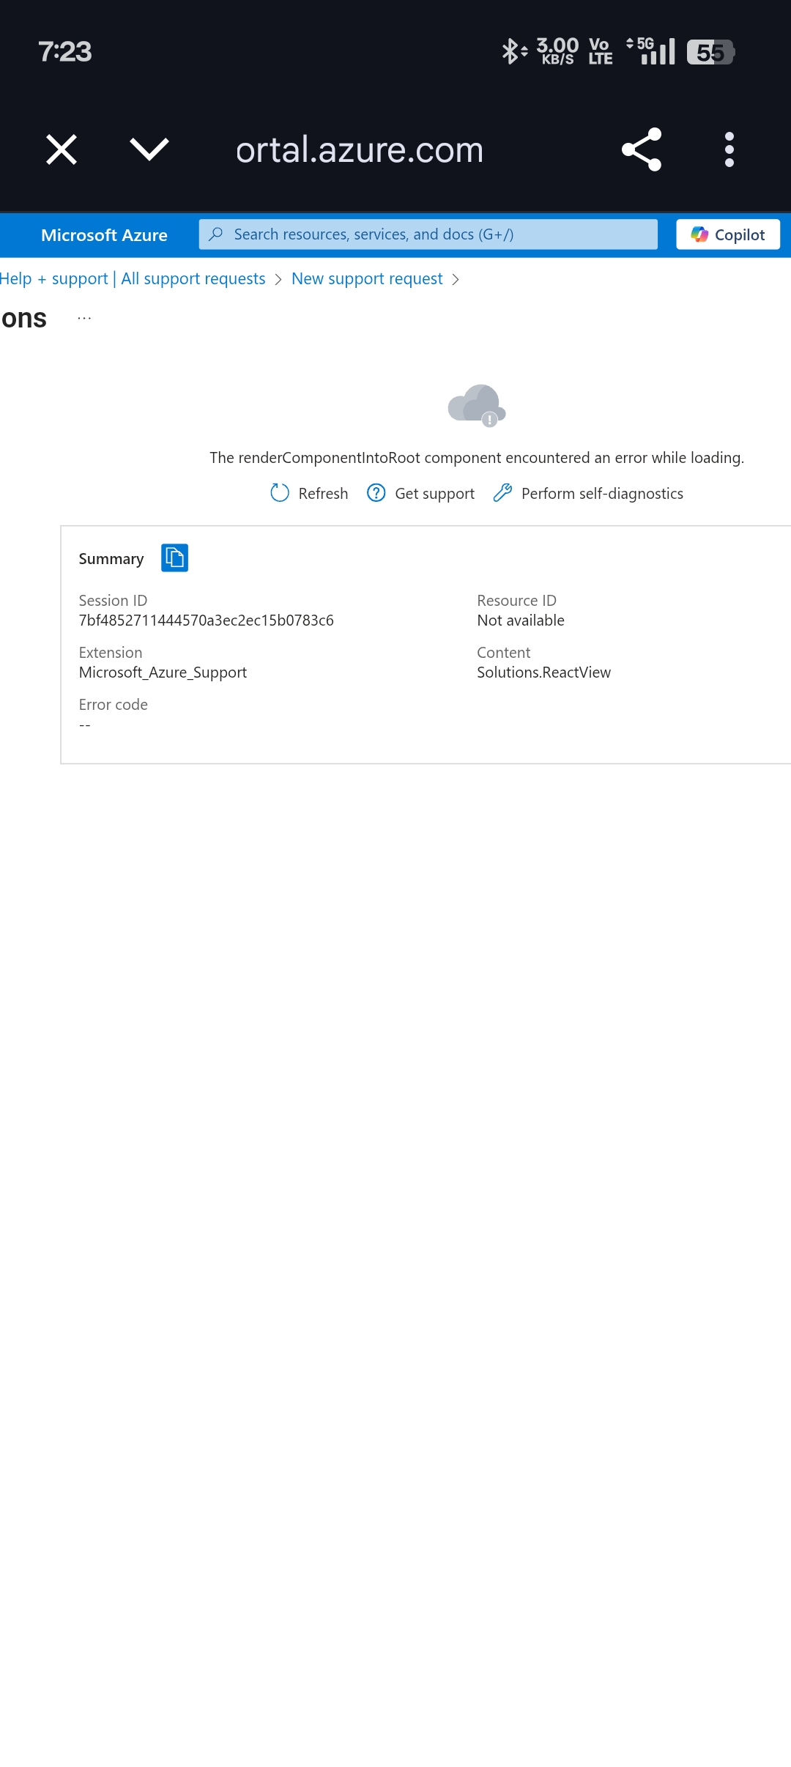Expand the browser tab dropdown chevron
This screenshot has height=1767, width=791.
149,149
